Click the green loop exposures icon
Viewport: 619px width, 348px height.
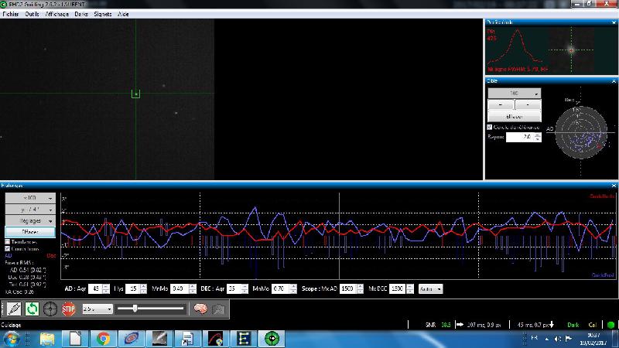pyautogui.click(x=32, y=309)
